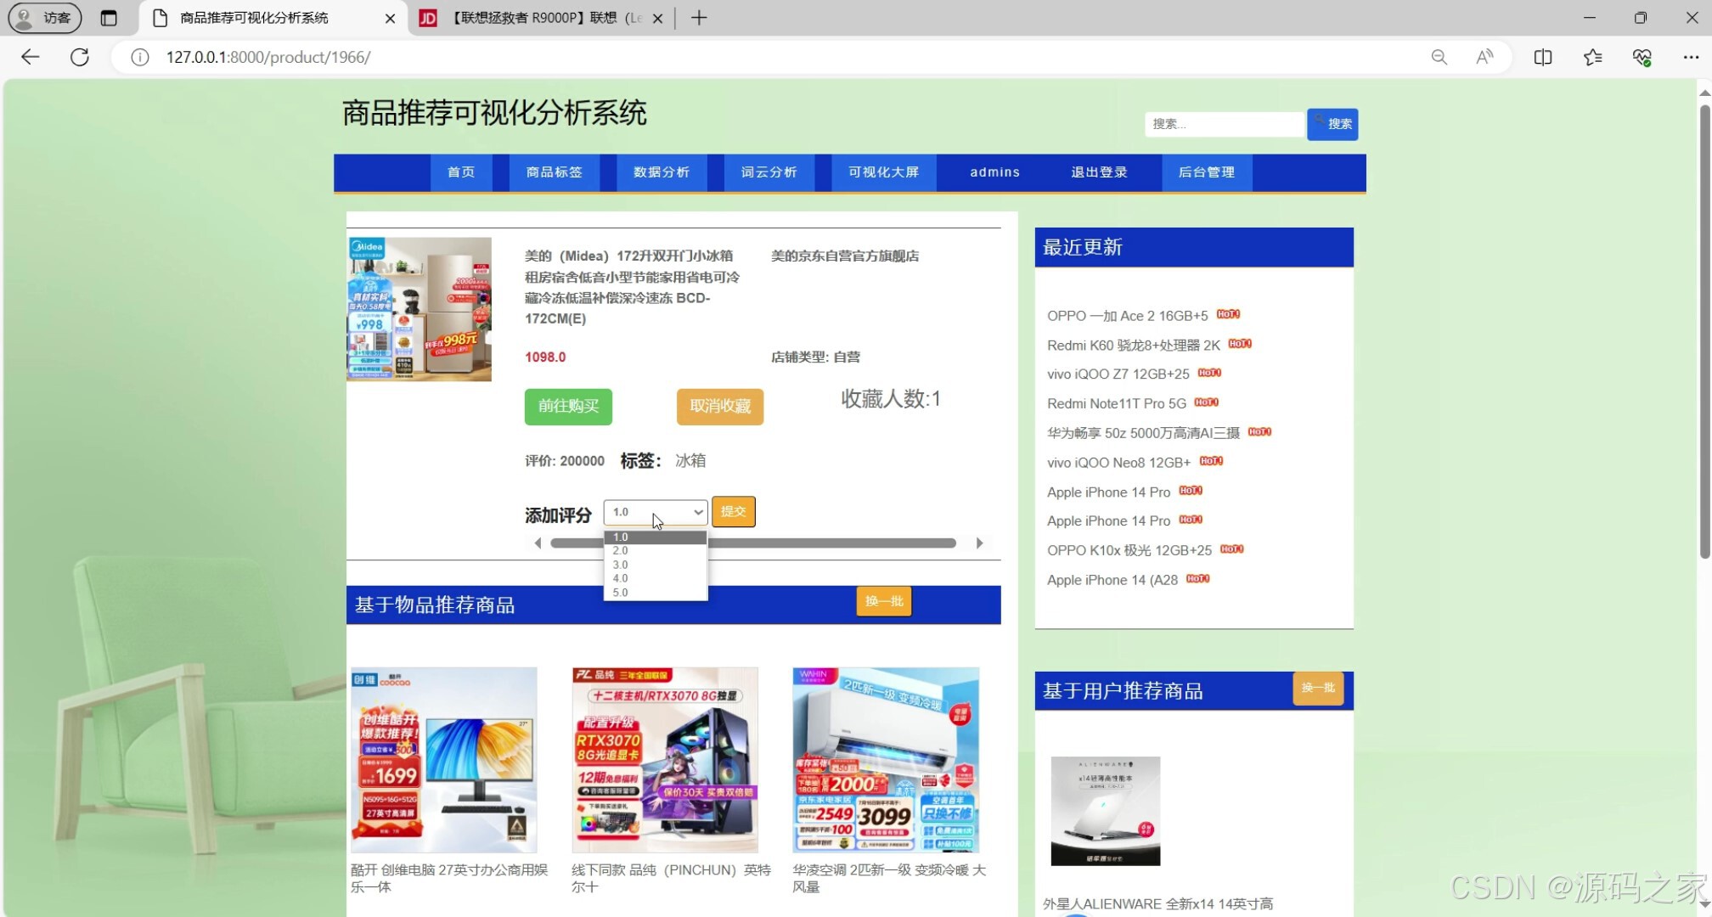This screenshot has height=917, width=1712.
Task: Go back to the previous page
Action: coord(30,57)
